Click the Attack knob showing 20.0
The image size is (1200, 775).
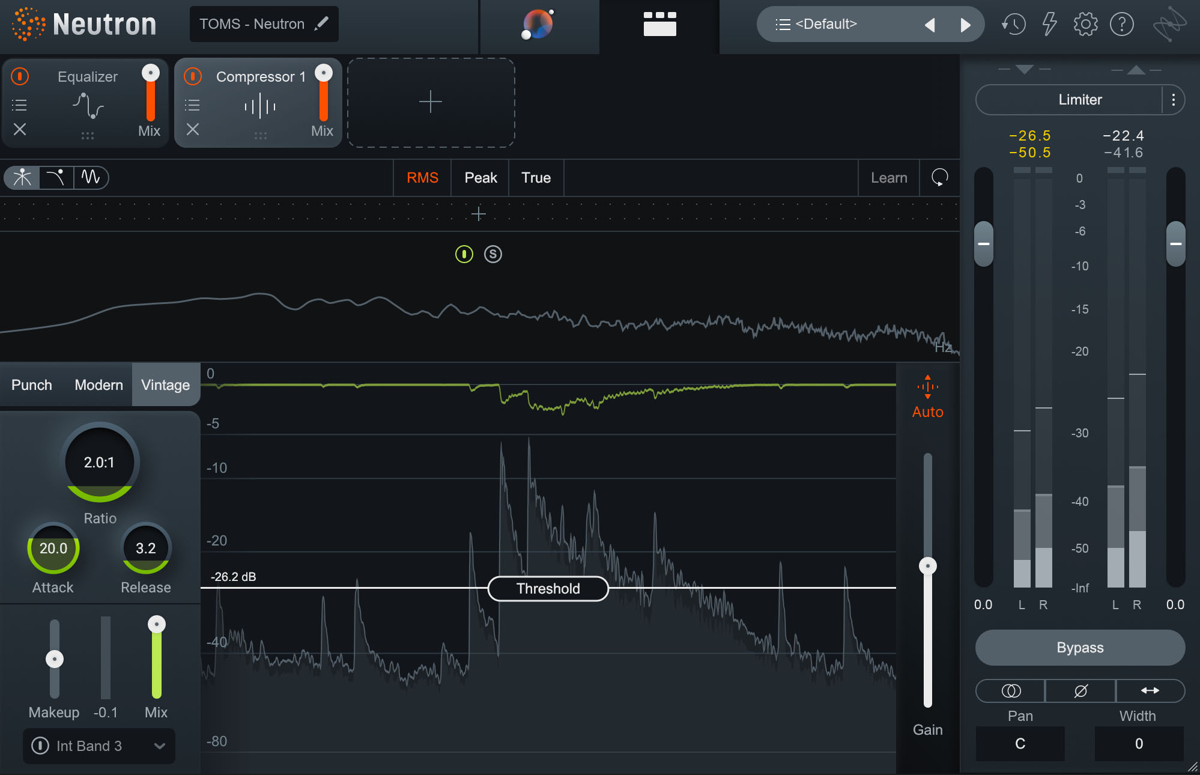click(53, 548)
